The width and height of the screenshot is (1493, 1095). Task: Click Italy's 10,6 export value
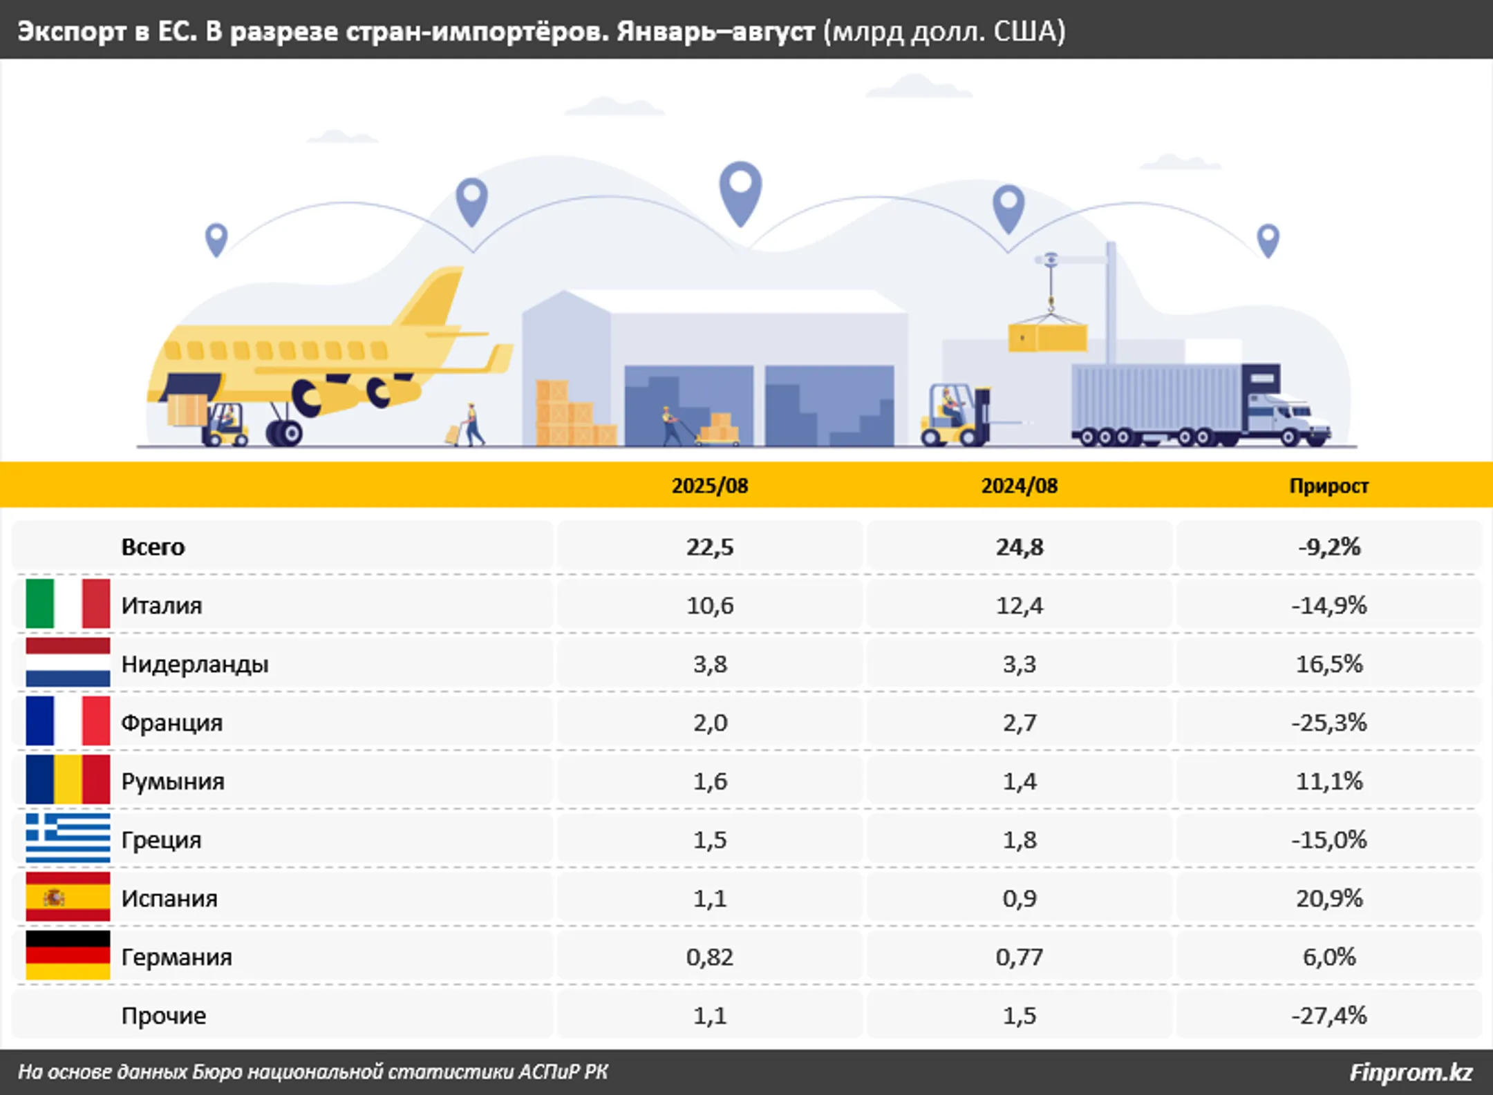(710, 606)
